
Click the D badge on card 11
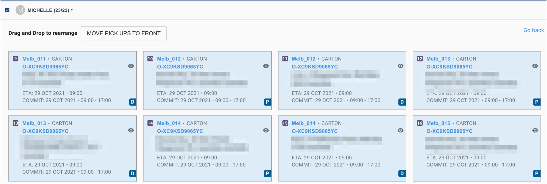click(x=402, y=102)
